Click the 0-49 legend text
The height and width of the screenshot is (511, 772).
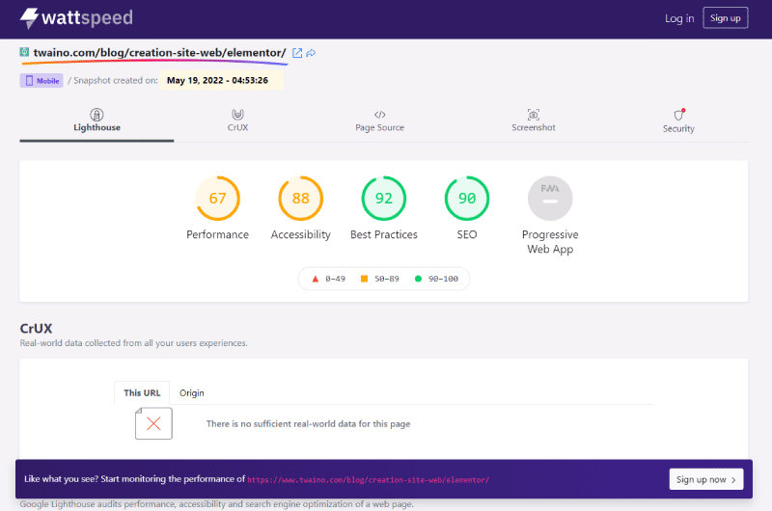(x=335, y=279)
